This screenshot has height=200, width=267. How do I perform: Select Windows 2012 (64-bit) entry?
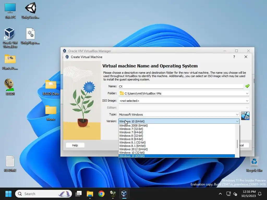(x=177, y=149)
